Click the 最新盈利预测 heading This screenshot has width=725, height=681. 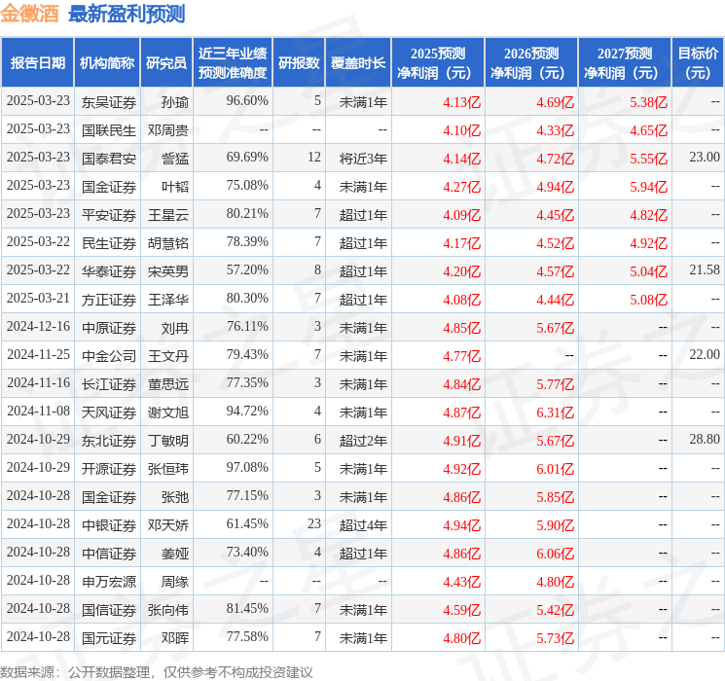tap(127, 15)
